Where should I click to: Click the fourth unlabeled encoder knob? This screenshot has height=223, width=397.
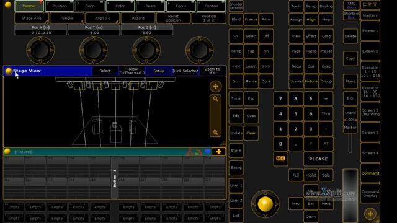tap(199, 50)
